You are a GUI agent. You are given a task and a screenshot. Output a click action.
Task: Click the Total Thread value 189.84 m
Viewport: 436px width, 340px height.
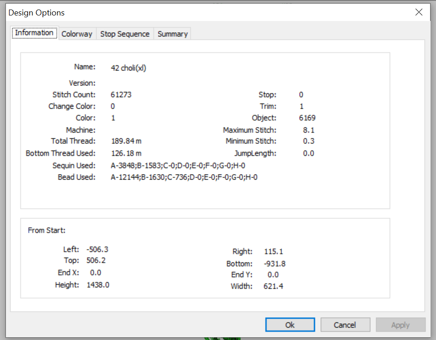126,141
